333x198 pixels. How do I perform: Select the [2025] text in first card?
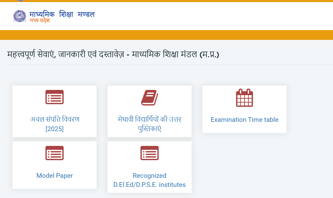(x=55, y=129)
